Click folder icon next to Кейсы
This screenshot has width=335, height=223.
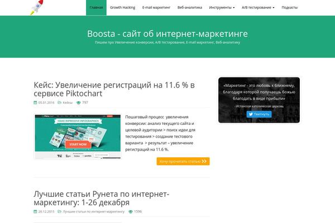click(59, 103)
